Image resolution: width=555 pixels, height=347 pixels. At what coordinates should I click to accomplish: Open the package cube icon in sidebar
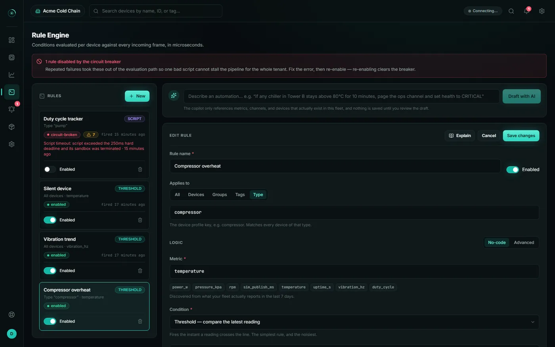pyautogui.click(x=11, y=127)
